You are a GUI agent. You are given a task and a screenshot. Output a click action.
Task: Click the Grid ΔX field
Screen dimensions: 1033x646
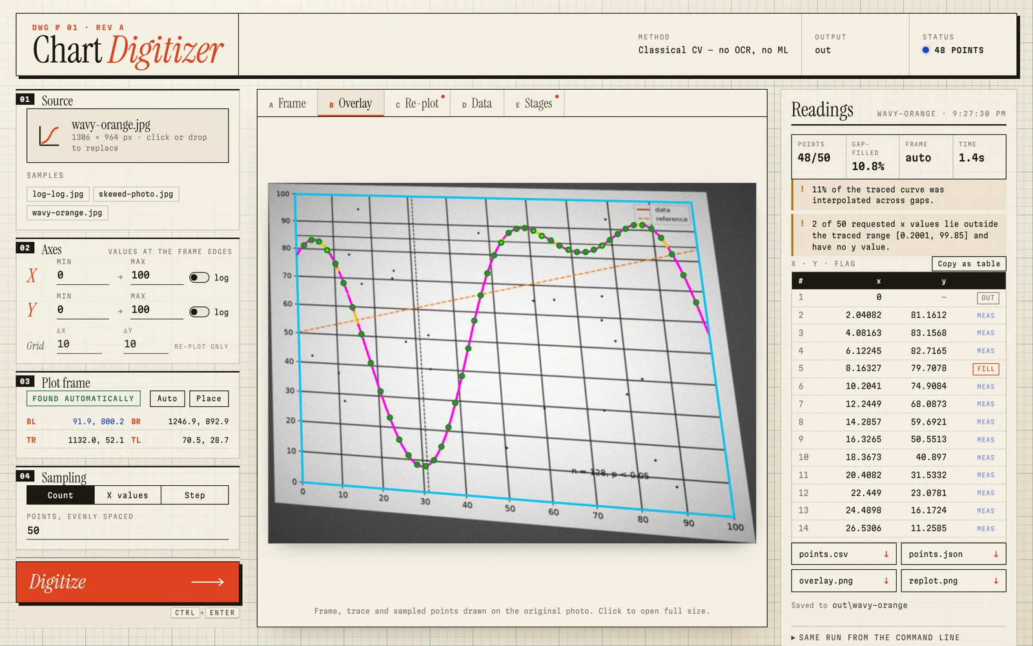pyautogui.click(x=79, y=344)
